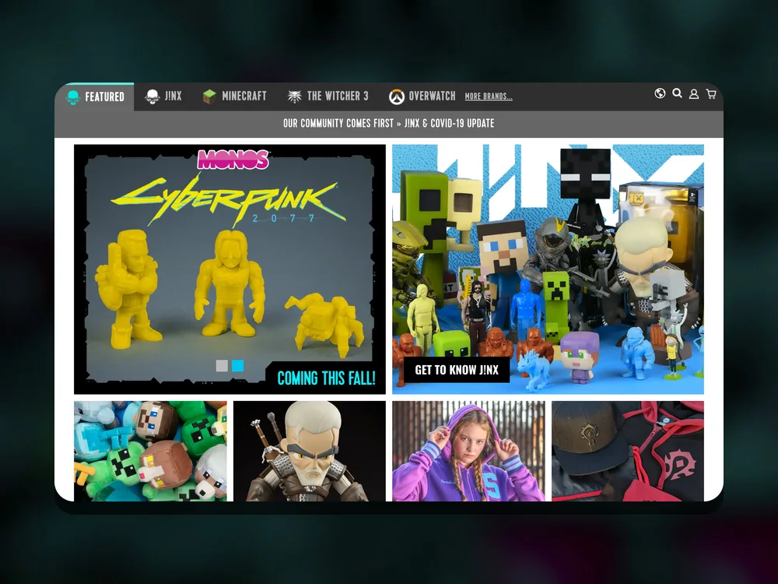The width and height of the screenshot is (778, 584).
Task: Click the J!NX skull logo icon
Action: tap(152, 97)
